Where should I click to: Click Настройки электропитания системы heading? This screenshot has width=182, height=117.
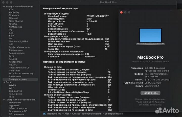click(x=64, y=62)
